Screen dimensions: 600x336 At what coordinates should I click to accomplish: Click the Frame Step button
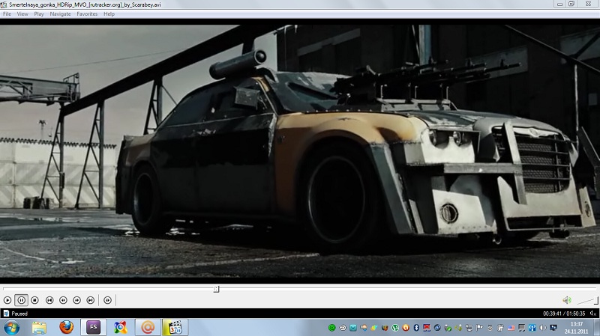tap(107, 301)
